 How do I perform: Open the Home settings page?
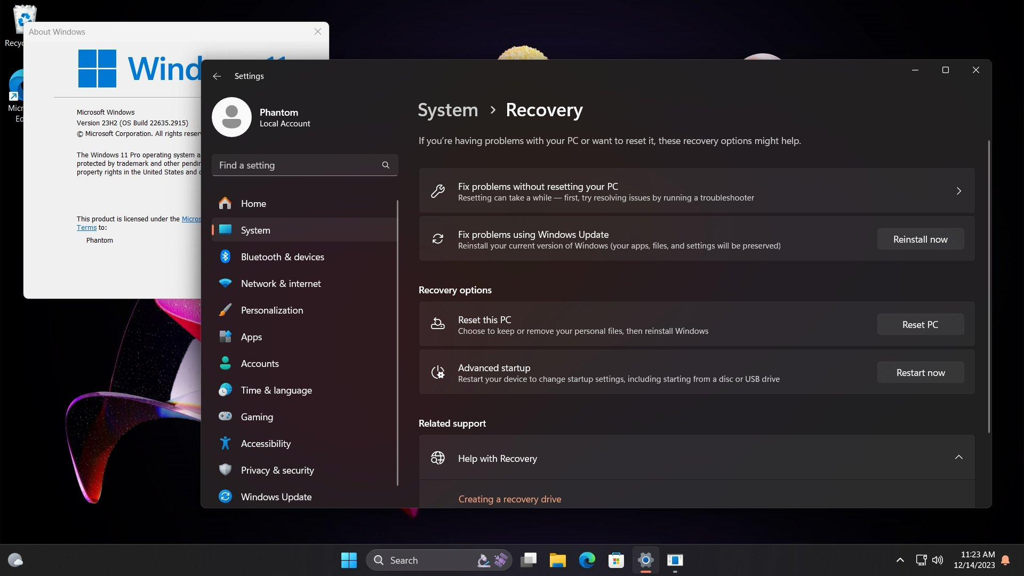(x=305, y=203)
